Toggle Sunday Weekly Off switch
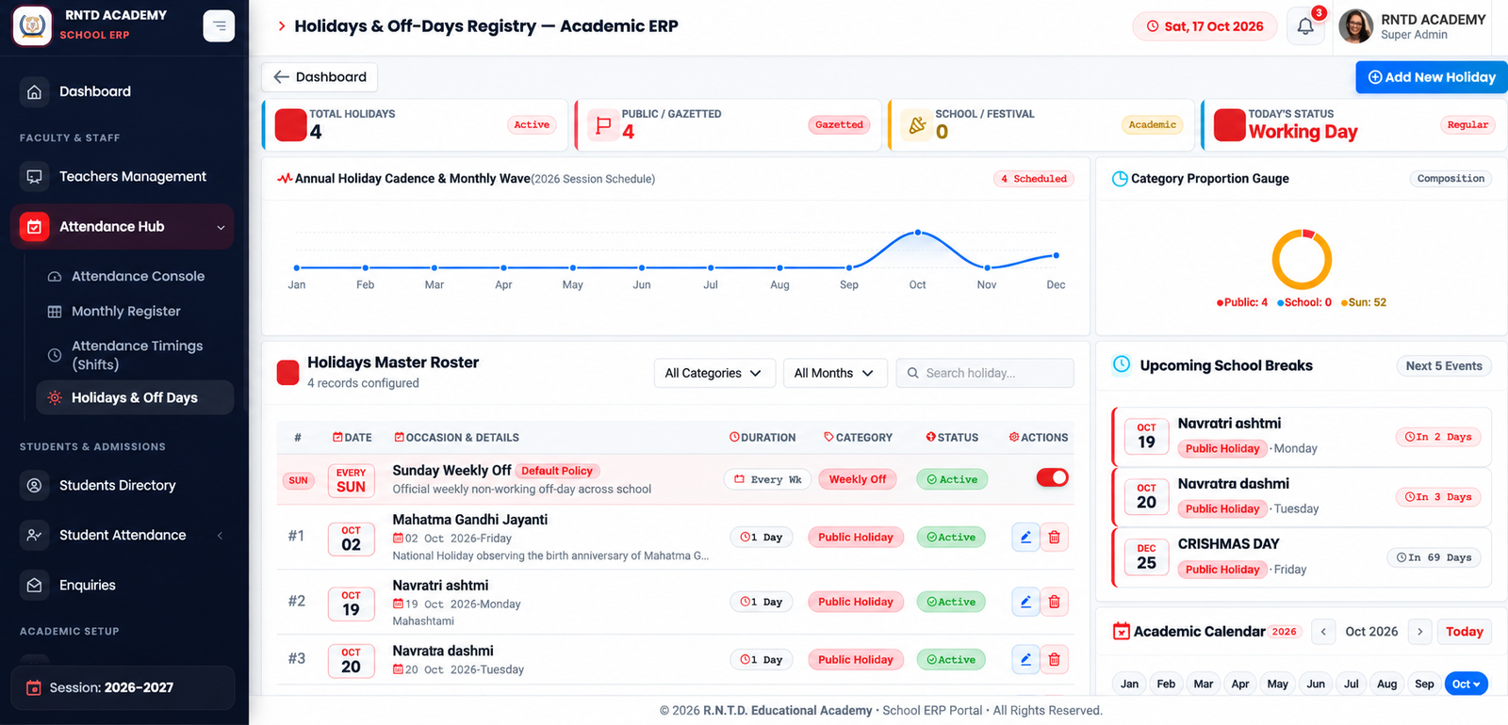This screenshot has width=1508, height=725. [x=1052, y=477]
